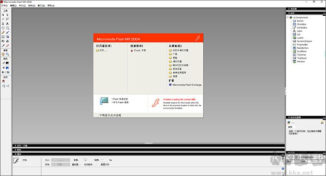The height and width of the screenshot is (176, 326).
Task: Select the Eraser tool
Action: tap(8, 45)
